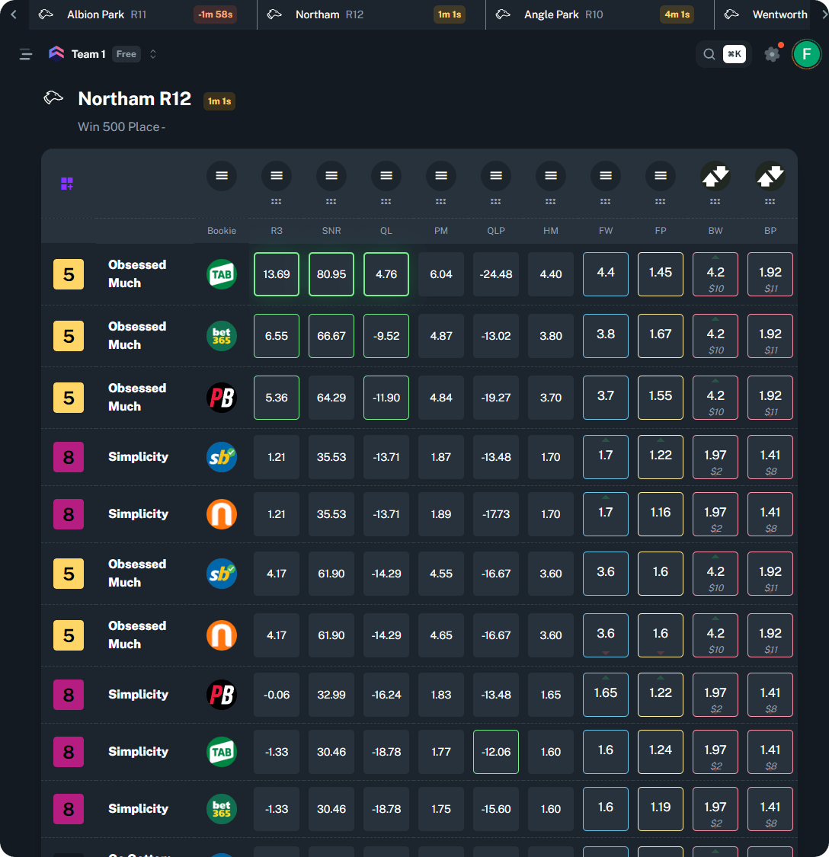Click the hamburger menu button top left
Image resolution: width=829 pixels, height=857 pixels.
pos(25,54)
